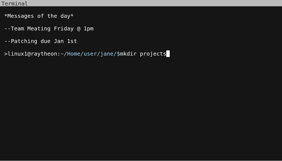The height and width of the screenshot is (161, 282).
Task: Click the "linux1" username in the prompt
Action: click(x=17, y=54)
